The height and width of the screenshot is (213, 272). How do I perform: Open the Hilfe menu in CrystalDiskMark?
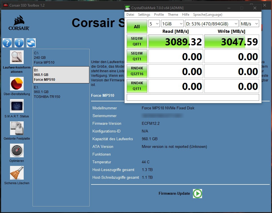click(186, 15)
